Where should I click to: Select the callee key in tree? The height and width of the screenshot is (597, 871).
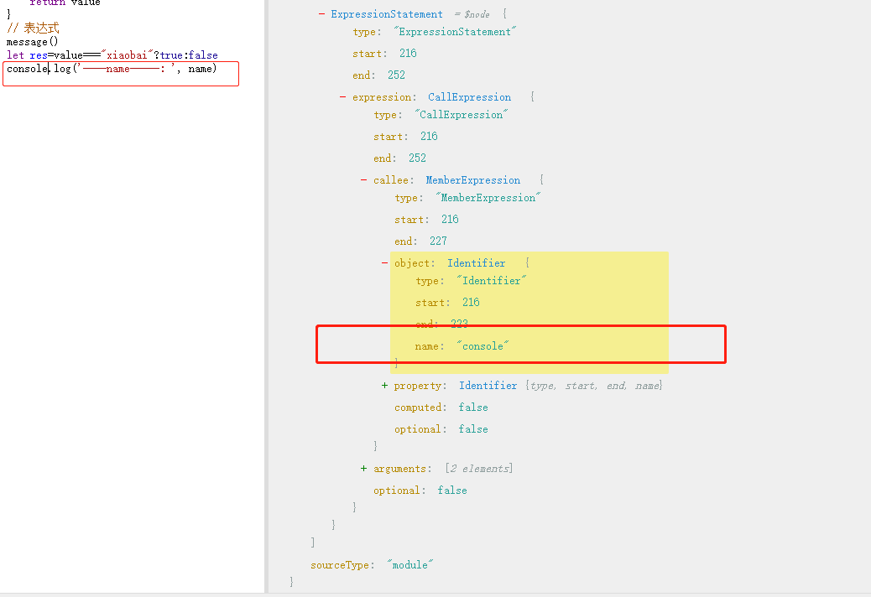tap(393, 180)
